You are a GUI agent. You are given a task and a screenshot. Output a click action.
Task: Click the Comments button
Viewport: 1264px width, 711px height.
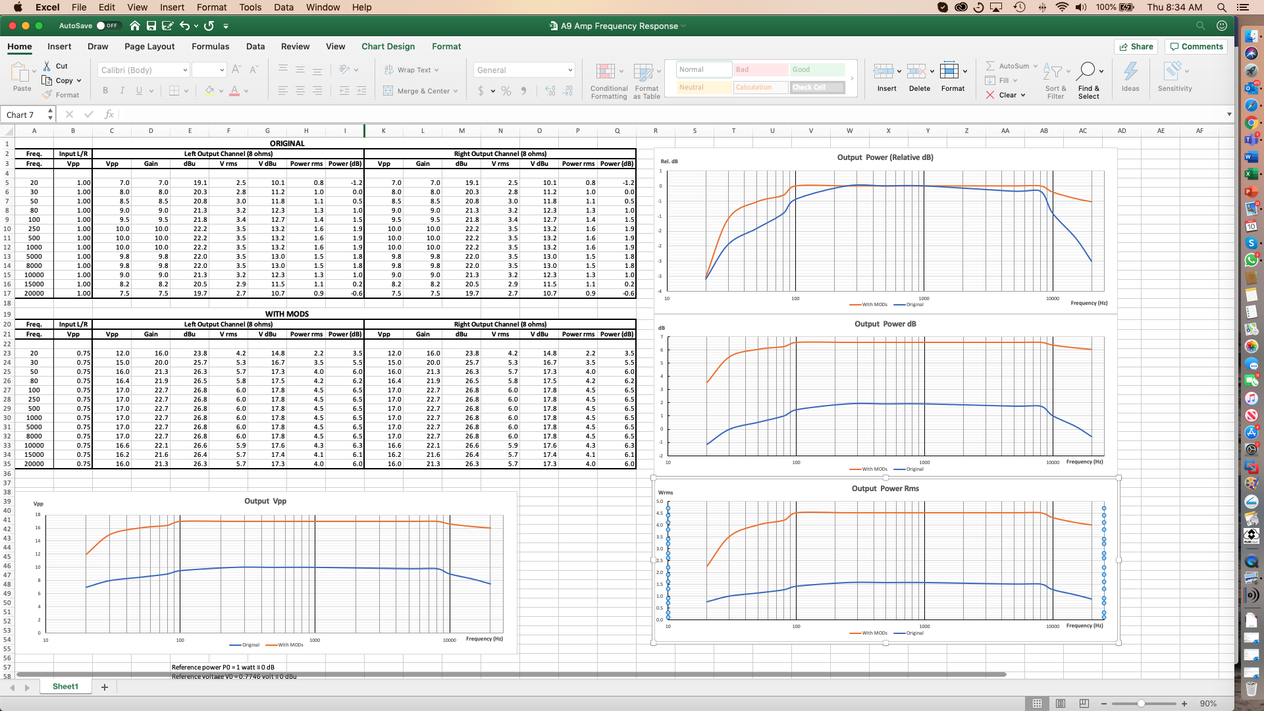[1196, 46]
